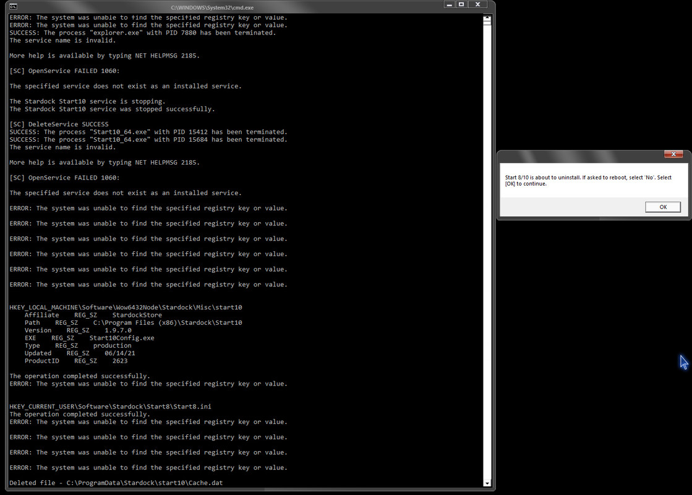The image size is (692, 495).
Task: Open the cmd.exe system menu icon
Action: pos(13,7)
